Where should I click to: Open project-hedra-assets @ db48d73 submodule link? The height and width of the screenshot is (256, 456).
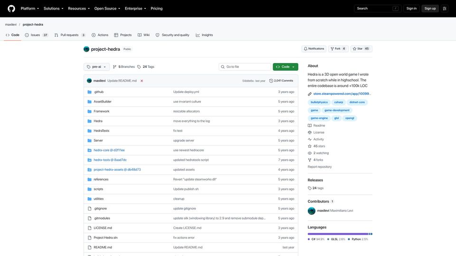(x=117, y=170)
